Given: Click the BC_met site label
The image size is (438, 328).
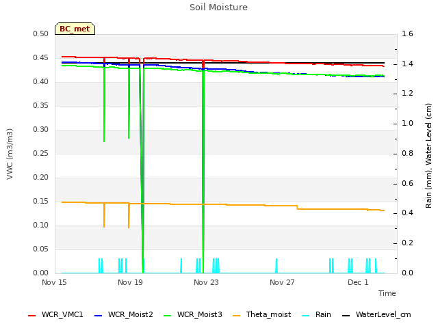Looking at the screenshot, I should pos(75,29).
